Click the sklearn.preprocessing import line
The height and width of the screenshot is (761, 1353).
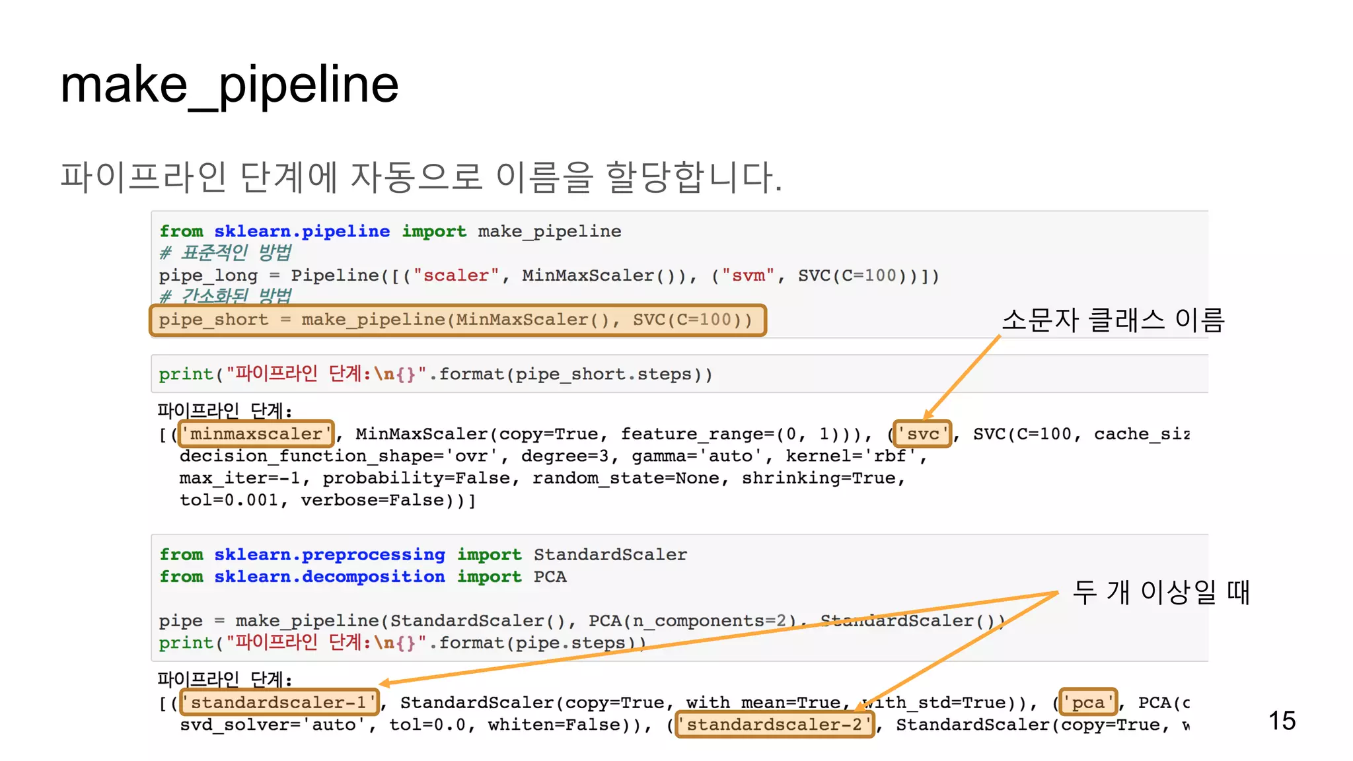pyautogui.click(x=423, y=555)
